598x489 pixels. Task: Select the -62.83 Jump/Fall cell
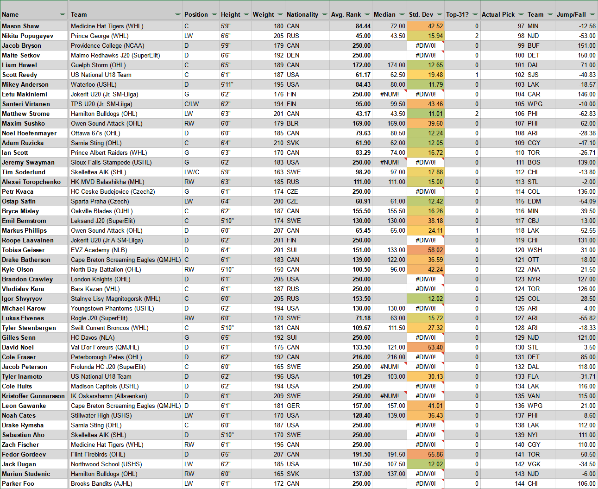tap(576, 114)
